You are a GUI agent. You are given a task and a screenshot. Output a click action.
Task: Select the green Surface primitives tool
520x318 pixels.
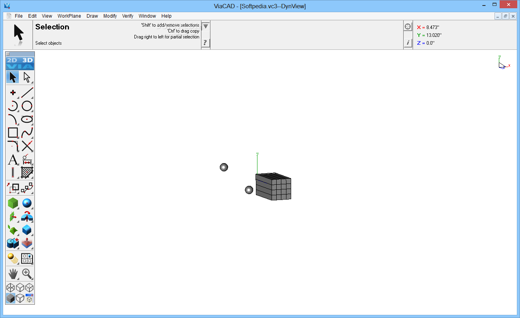coord(13,204)
